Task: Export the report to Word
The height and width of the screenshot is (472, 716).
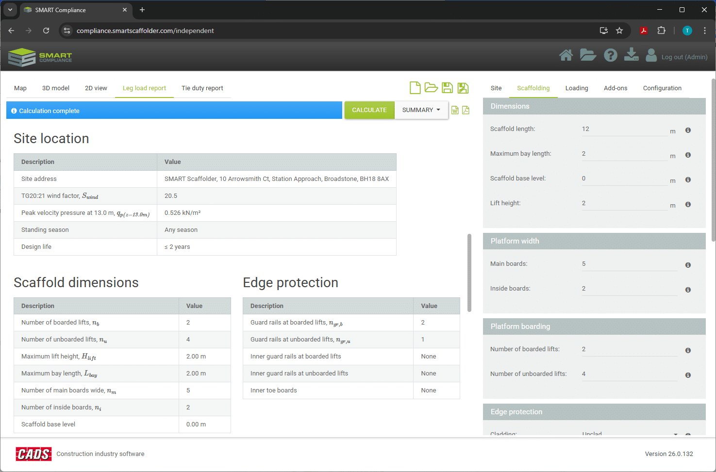Action: [455, 110]
